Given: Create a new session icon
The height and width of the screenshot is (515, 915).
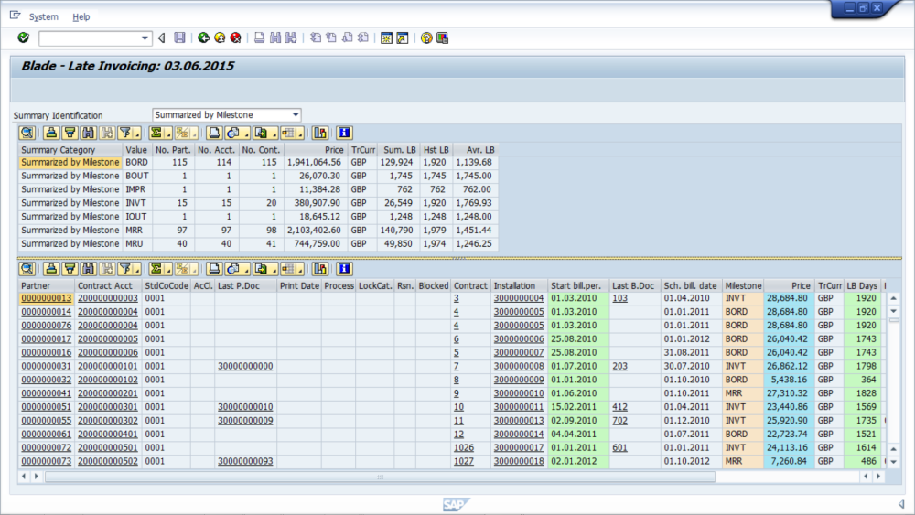Looking at the screenshot, I should (386, 38).
